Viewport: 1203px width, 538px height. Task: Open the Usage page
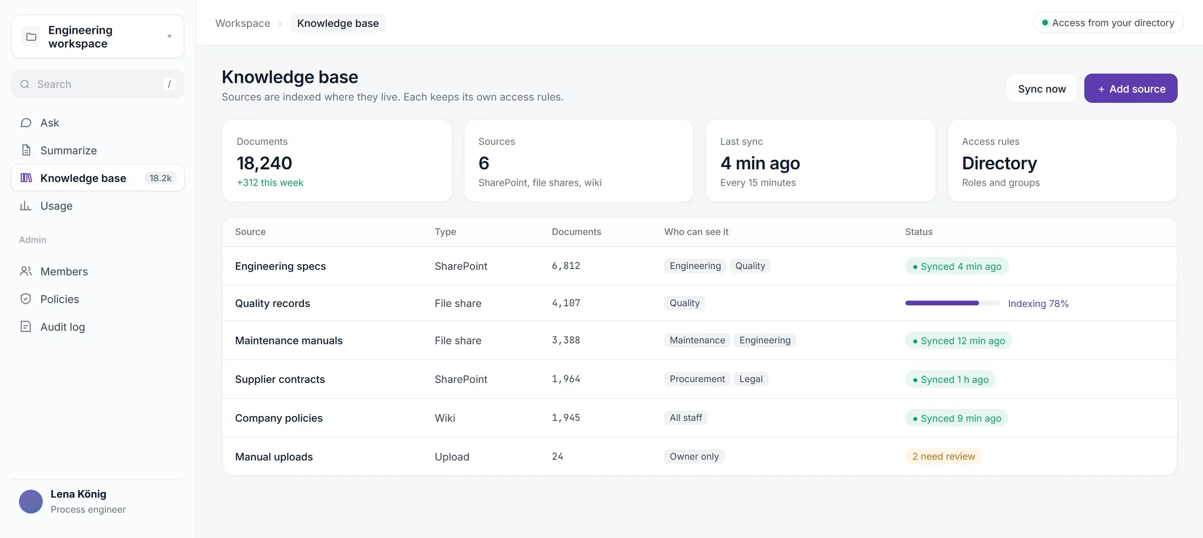click(98, 206)
